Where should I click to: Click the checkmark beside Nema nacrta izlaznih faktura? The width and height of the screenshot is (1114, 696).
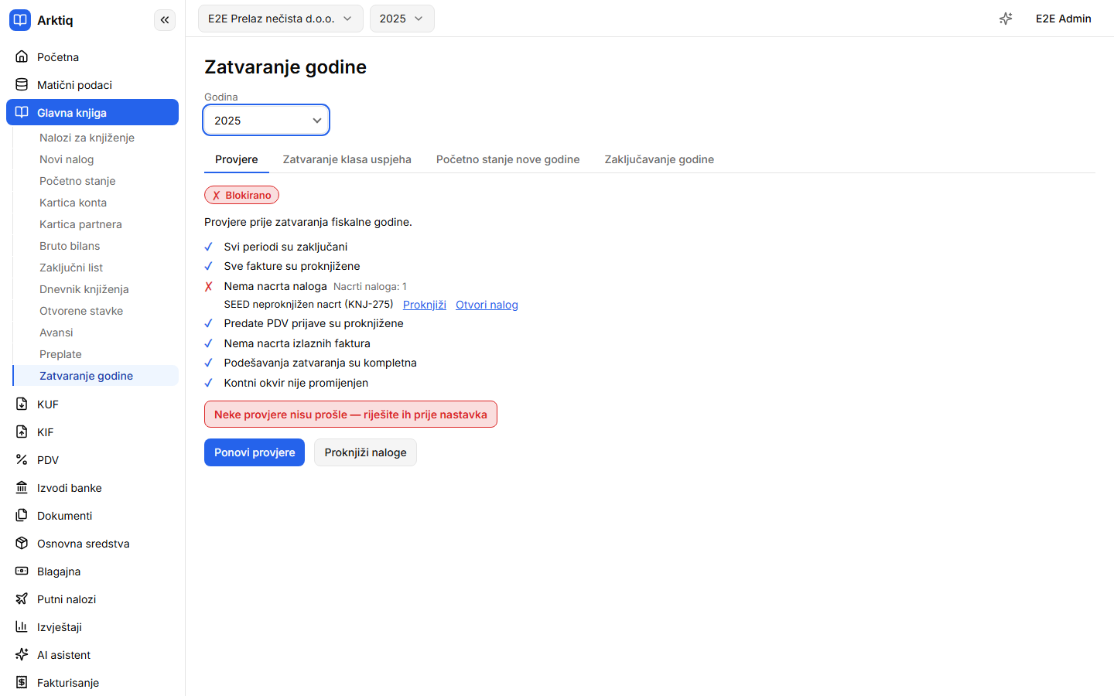tap(208, 343)
